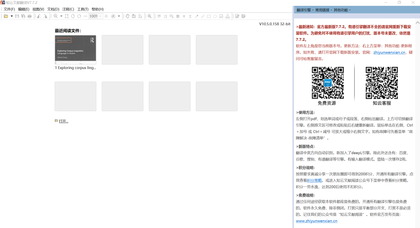Click the 免费资源 QR code
The height and width of the screenshot is (228, 420).
(x=327, y=83)
